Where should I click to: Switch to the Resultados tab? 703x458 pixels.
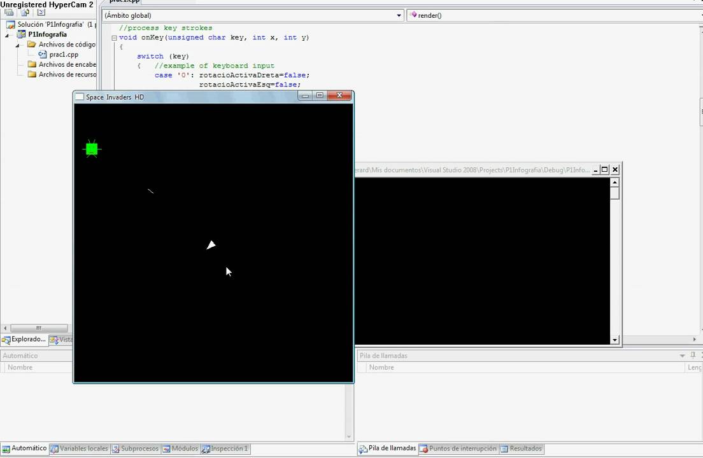click(x=522, y=448)
